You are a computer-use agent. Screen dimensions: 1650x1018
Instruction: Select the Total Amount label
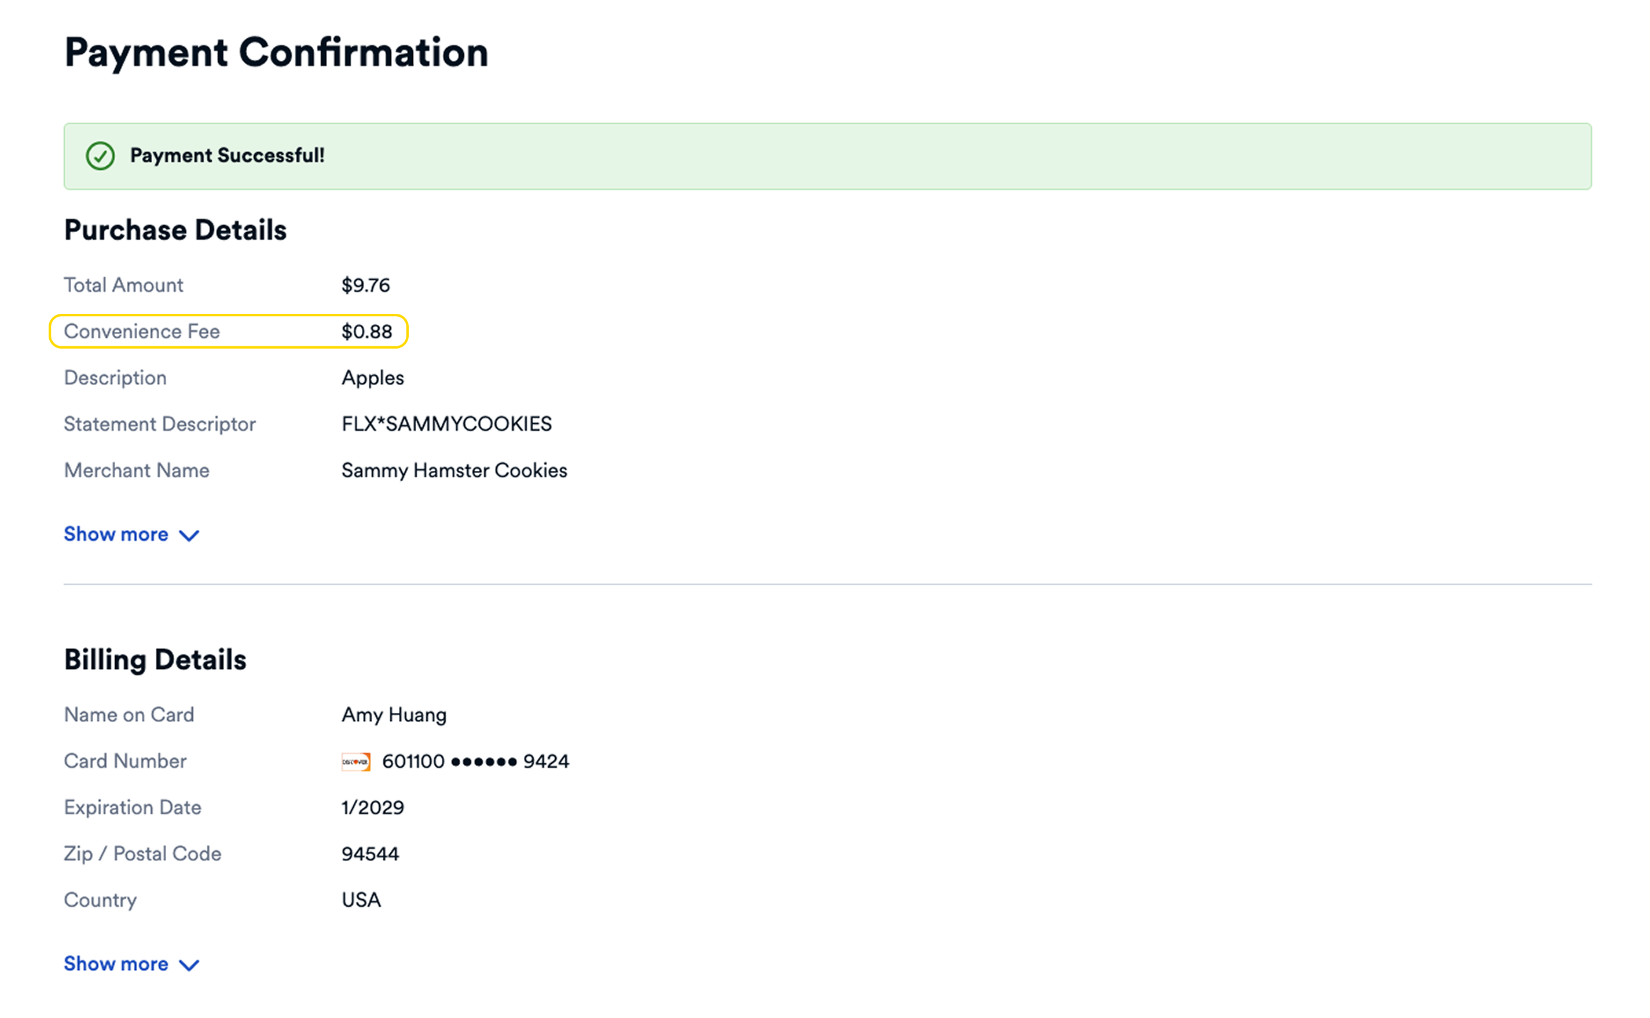click(123, 285)
